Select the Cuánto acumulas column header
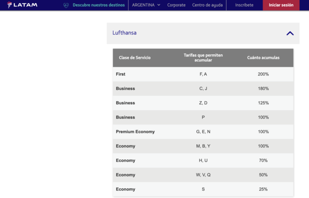The height and width of the screenshot is (198, 309). (x=263, y=57)
